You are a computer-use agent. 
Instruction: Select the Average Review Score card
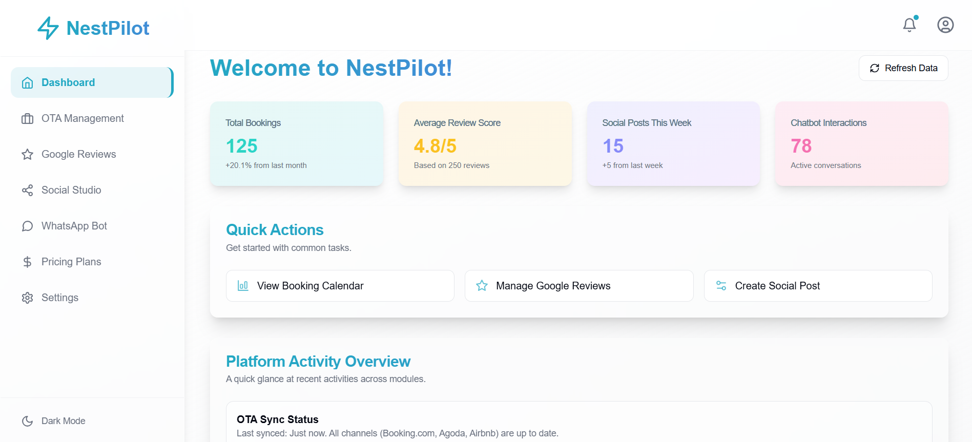pyautogui.click(x=485, y=143)
